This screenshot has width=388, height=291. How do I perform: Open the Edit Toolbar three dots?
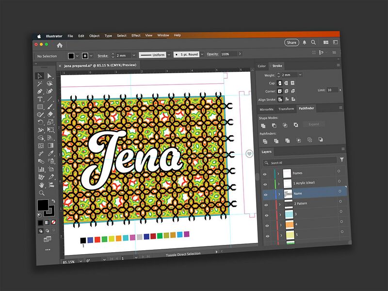pos(48,250)
